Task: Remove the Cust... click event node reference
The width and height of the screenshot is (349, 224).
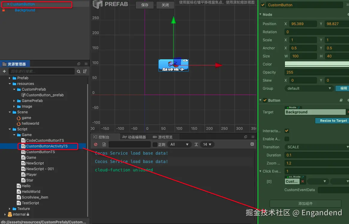Action: pyautogui.click(x=303, y=181)
